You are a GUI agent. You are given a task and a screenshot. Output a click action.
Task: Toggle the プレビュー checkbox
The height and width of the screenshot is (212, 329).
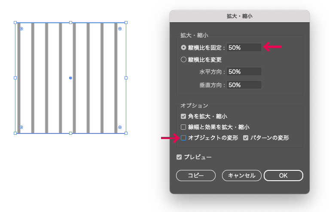tap(179, 157)
